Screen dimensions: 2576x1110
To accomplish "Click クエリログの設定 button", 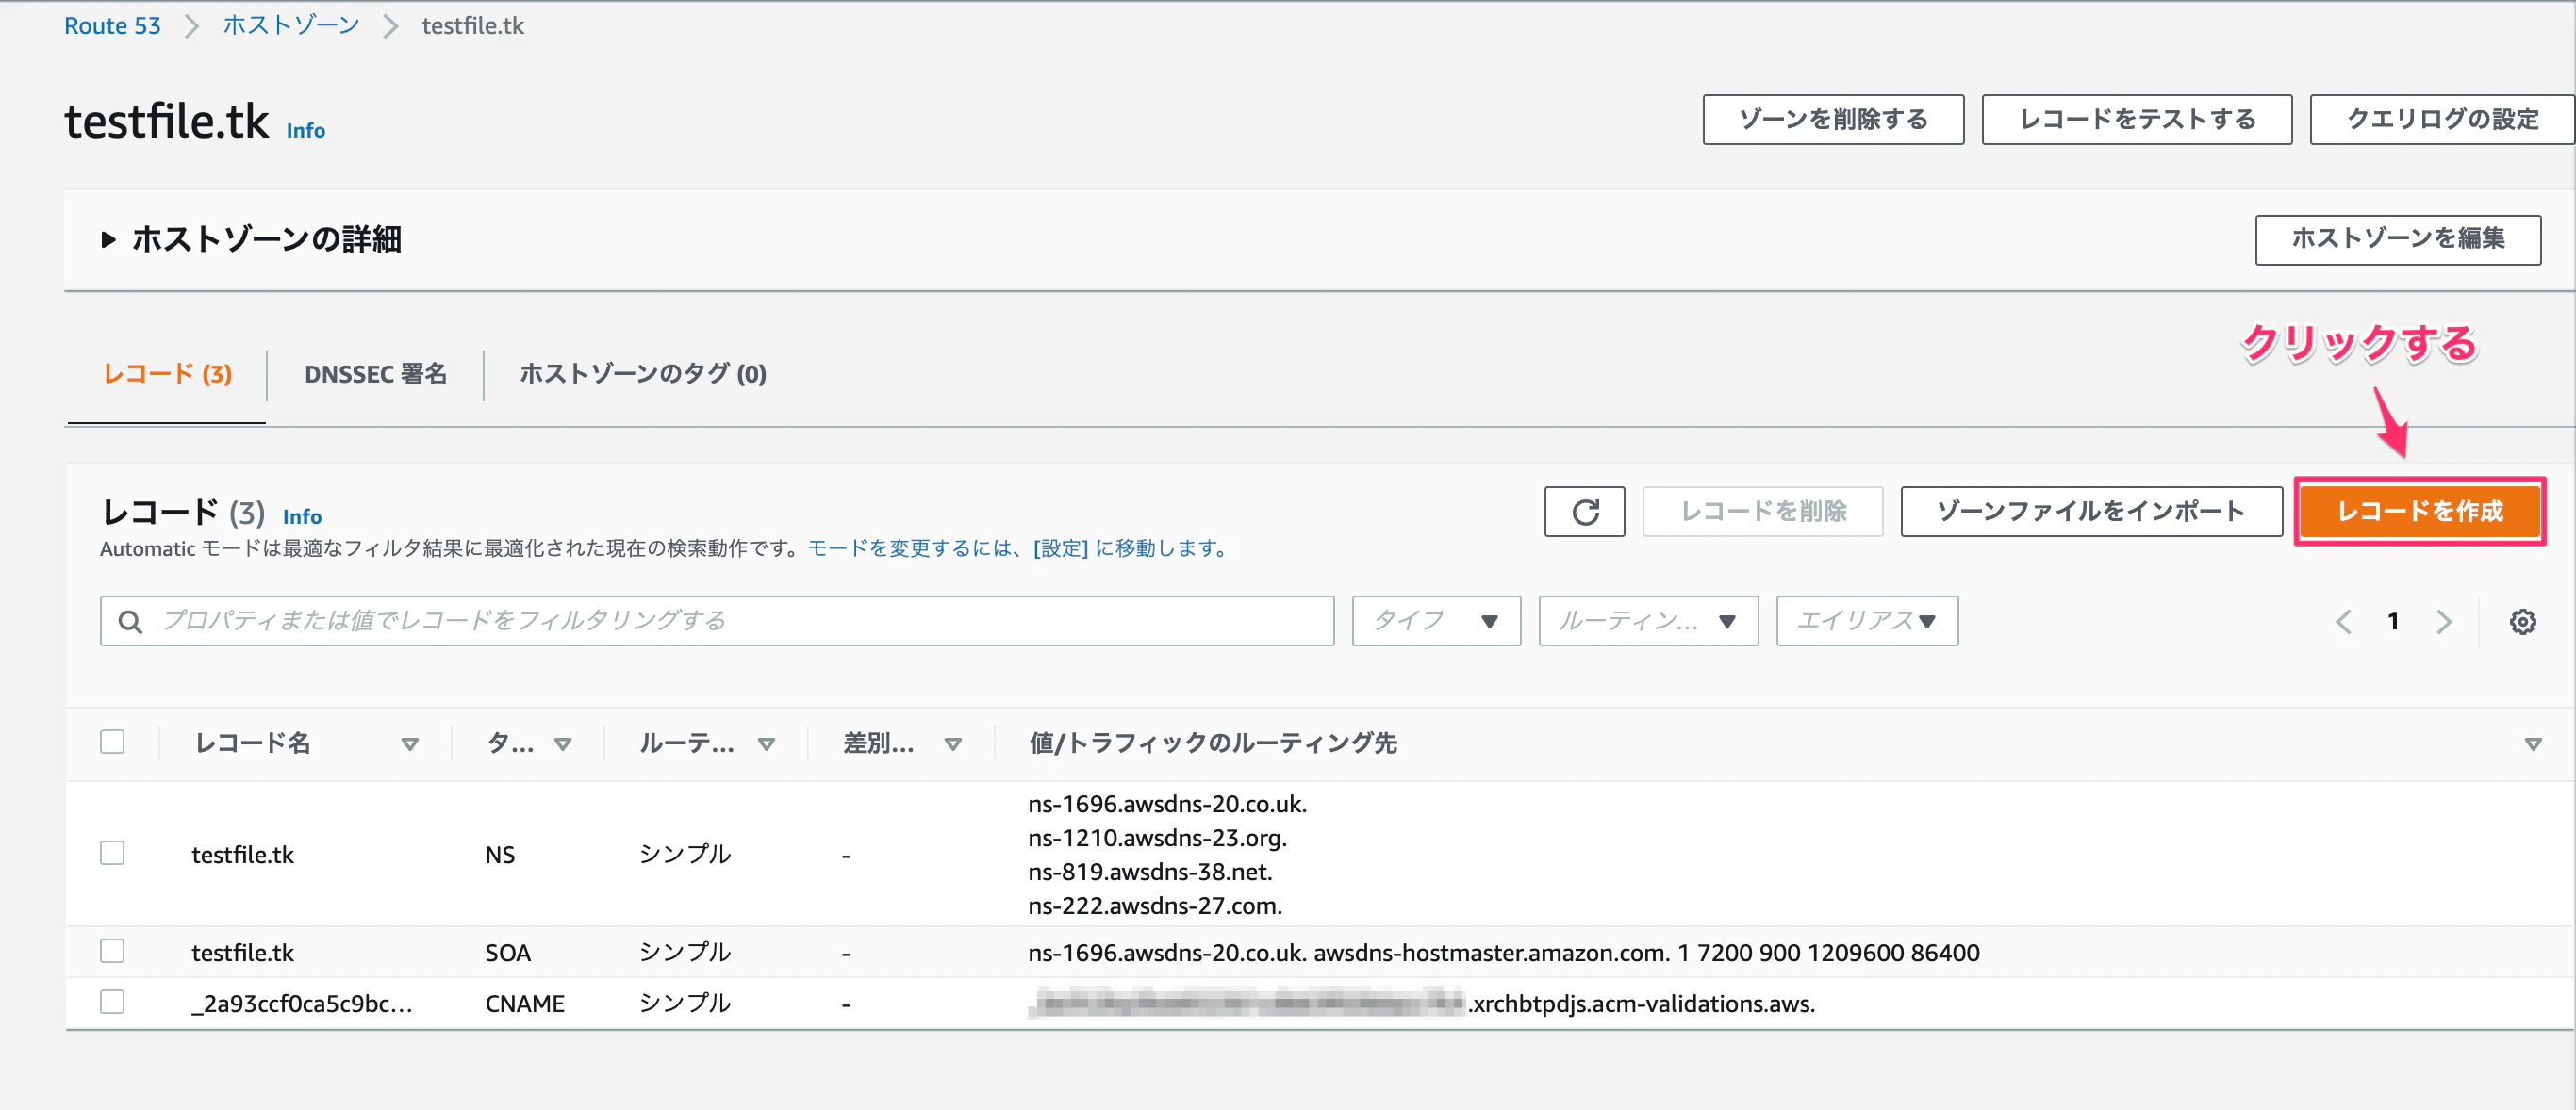I will [x=2442, y=120].
